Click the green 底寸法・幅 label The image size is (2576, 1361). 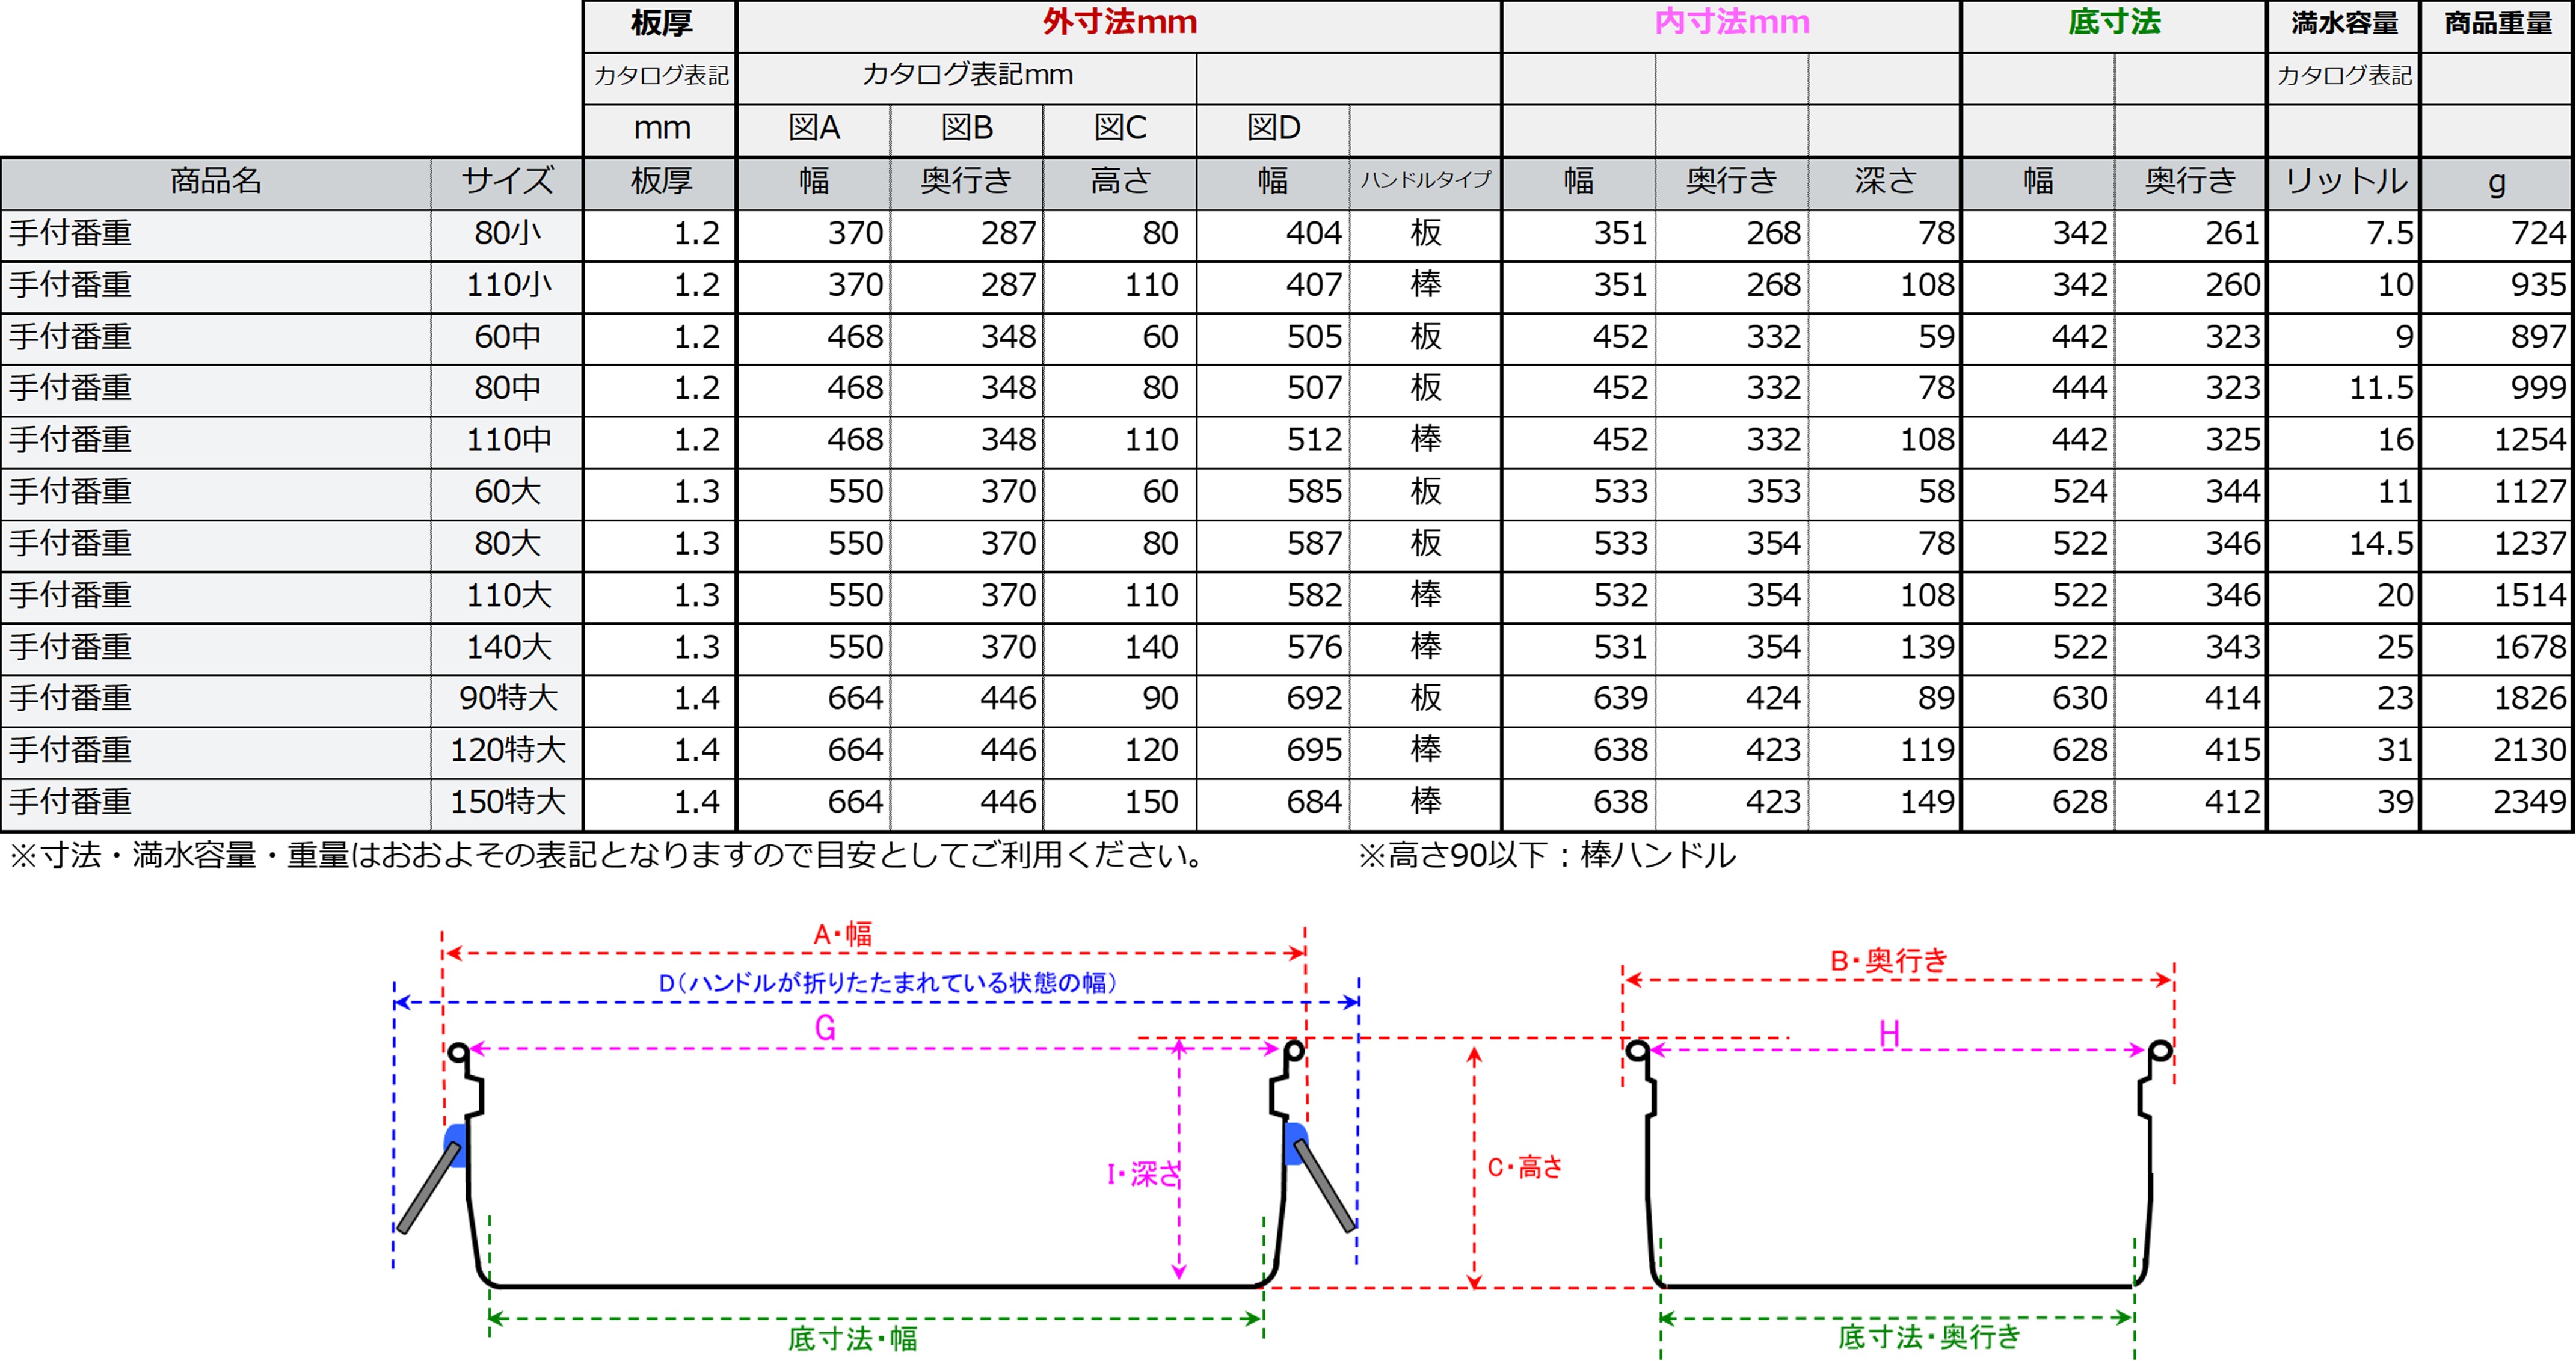pyautogui.click(x=852, y=1338)
